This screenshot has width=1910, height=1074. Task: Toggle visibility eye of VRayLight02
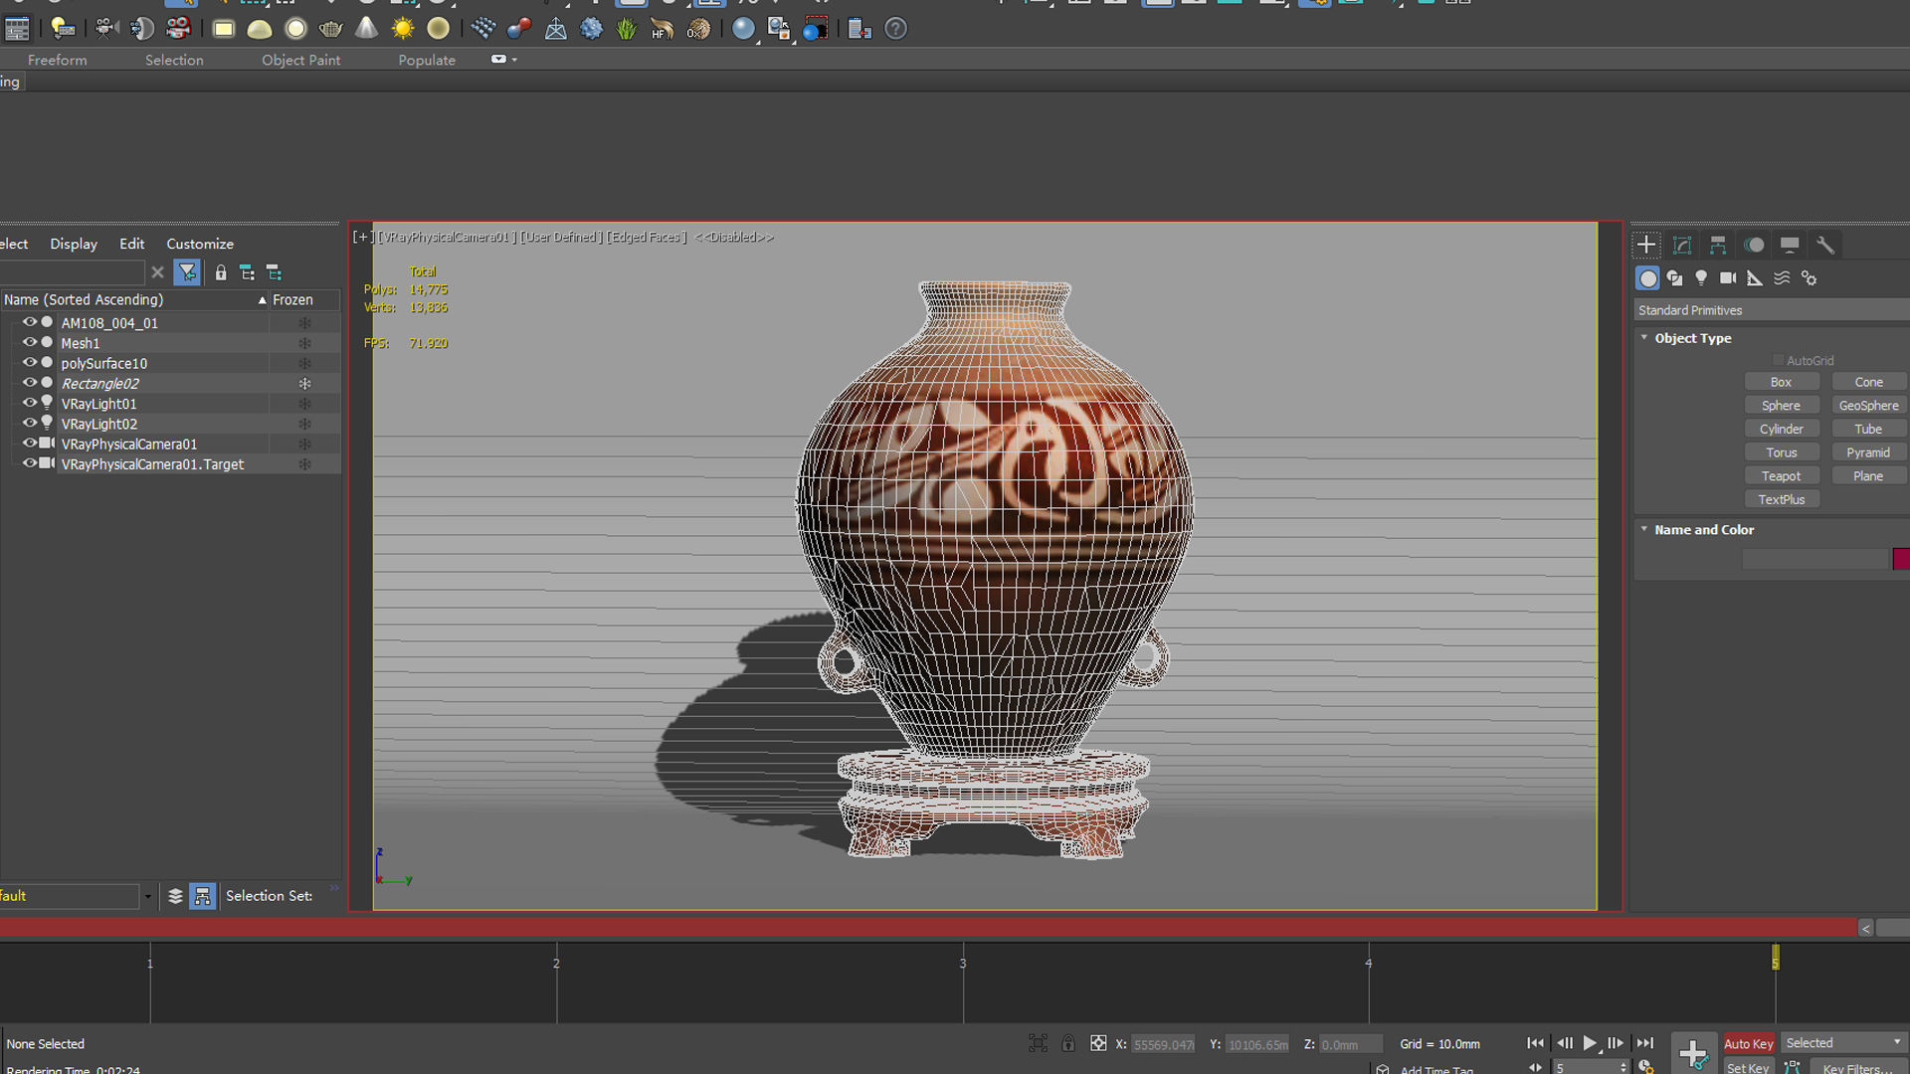30,423
